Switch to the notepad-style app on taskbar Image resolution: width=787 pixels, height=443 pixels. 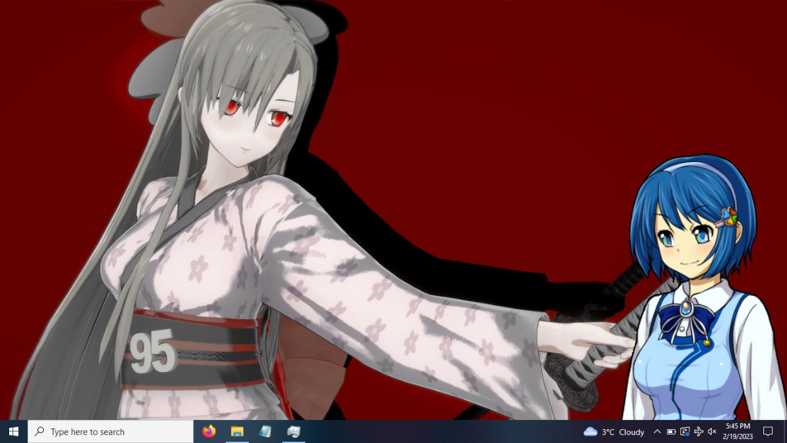click(265, 431)
